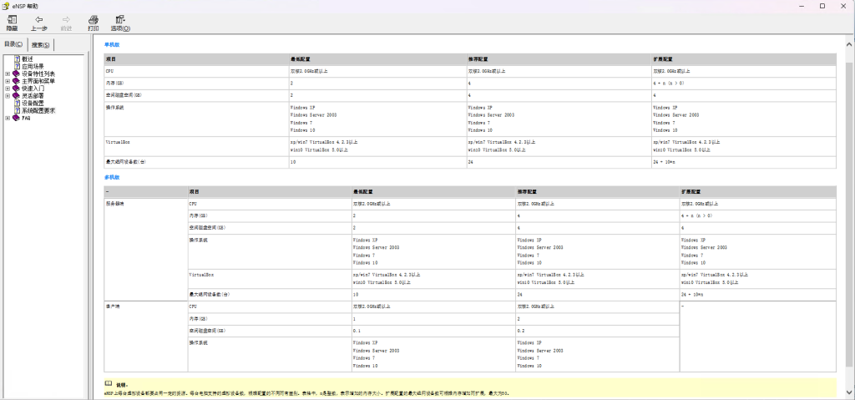Click the 单机版 section heading
855x400 pixels.
(112, 44)
